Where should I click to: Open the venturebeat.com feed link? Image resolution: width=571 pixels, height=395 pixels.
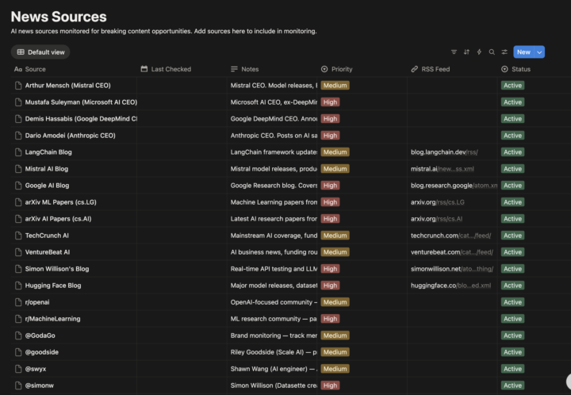(x=452, y=252)
